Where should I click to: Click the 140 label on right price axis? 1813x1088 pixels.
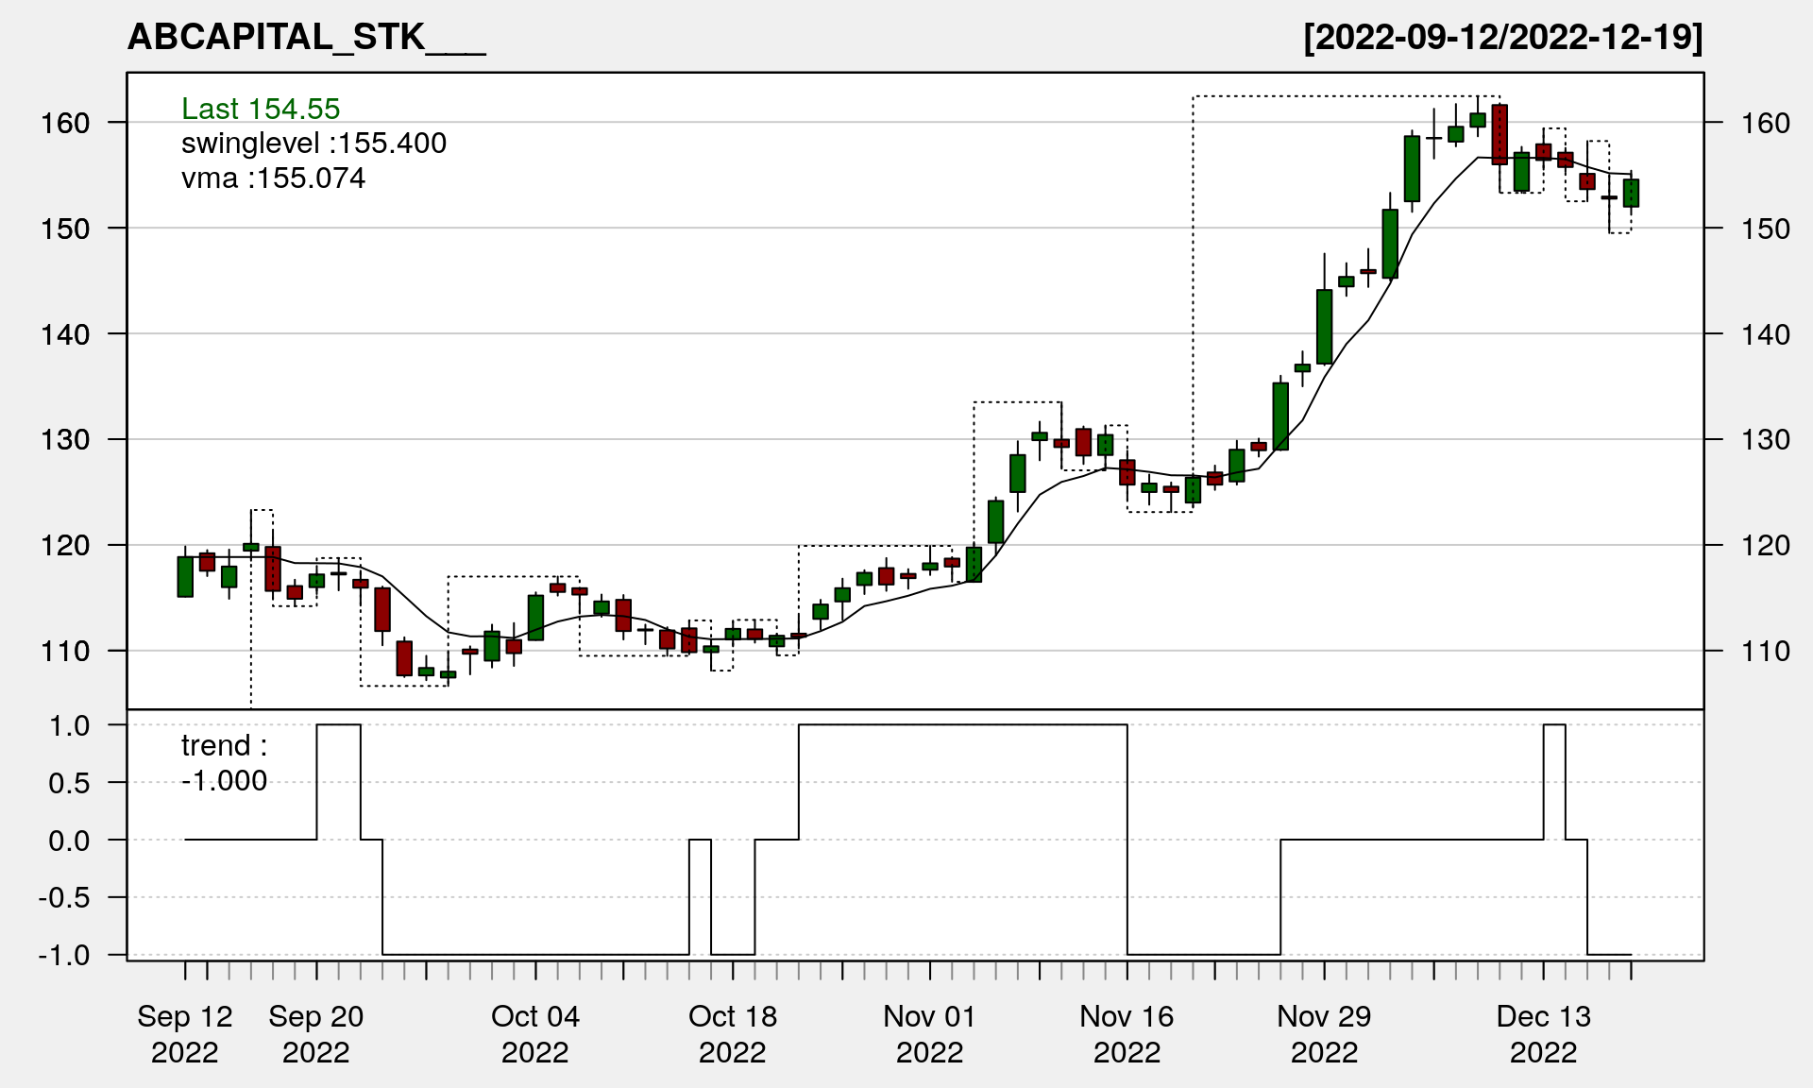point(1765,334)
